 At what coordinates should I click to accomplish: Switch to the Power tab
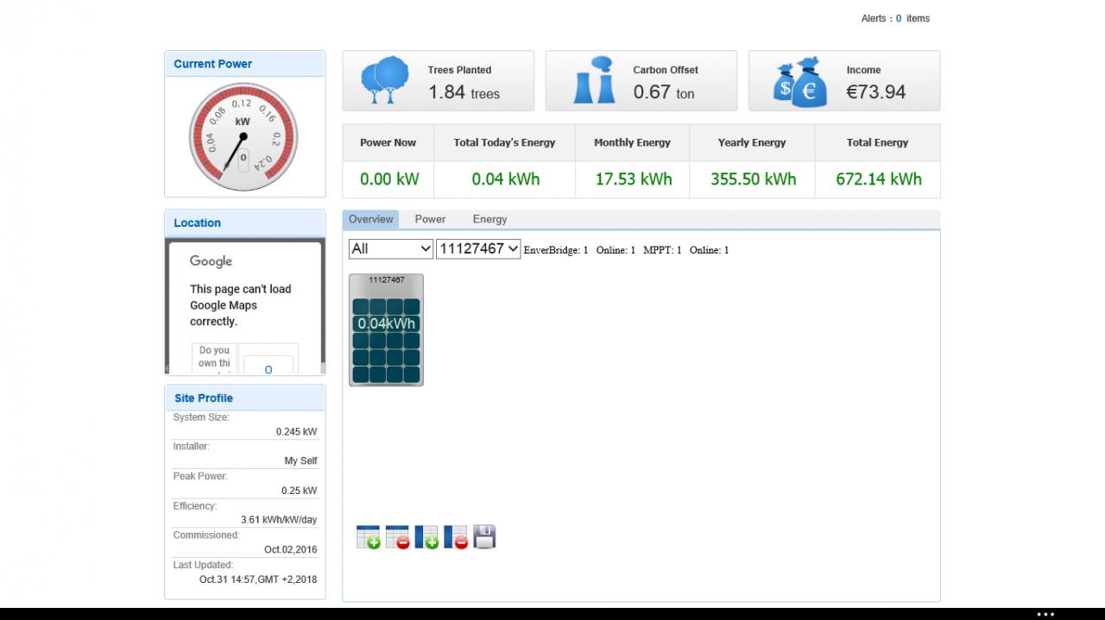430,219
